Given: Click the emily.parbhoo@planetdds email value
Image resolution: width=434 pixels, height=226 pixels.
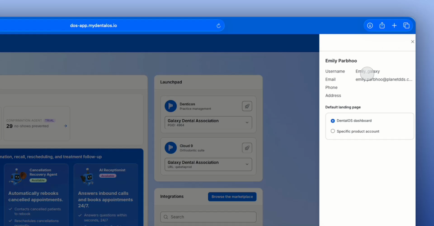Looking at the screenshot, I should tap(384, 79).
